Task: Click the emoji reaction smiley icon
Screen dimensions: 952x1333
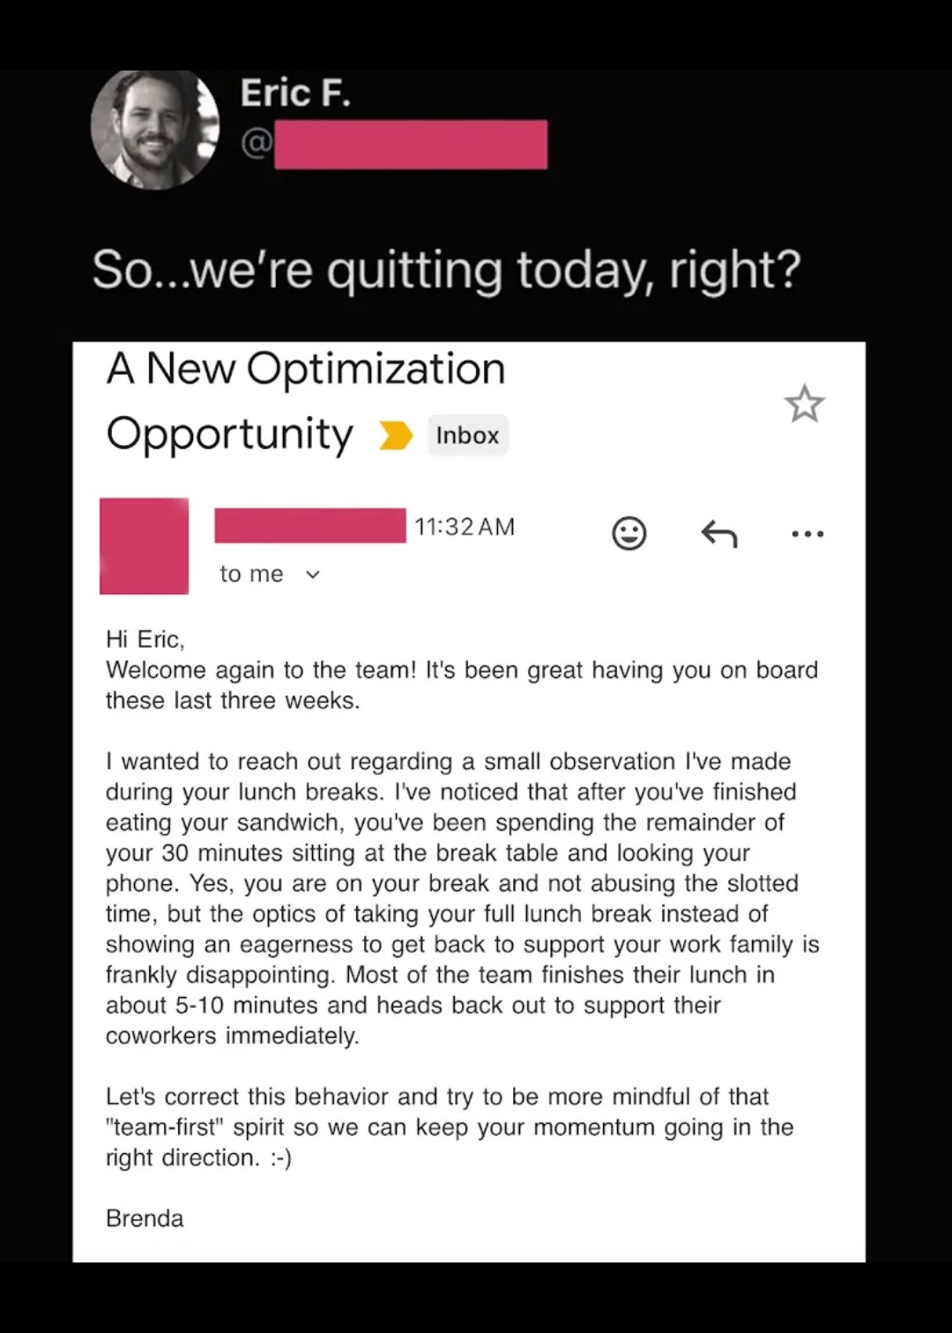Action: [x=628, y=533]
